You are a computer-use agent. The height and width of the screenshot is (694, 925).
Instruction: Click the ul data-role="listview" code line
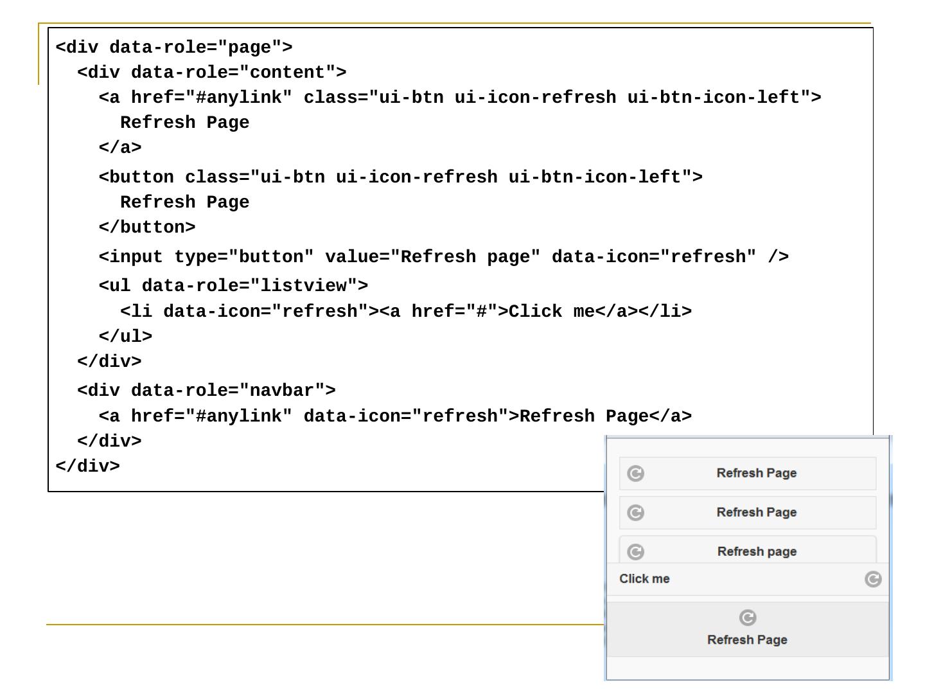tap(233, 286)
